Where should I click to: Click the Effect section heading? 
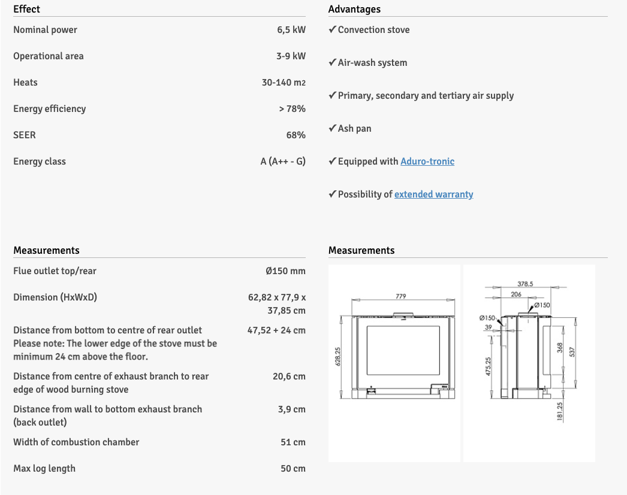(x=27, y=9)
